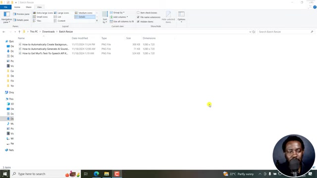The image size is (317, 178).
Task: Open the Add columns dropdown
Action: click(x=119, y=17)
